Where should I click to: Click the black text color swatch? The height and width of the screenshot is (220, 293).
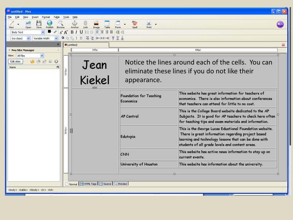pos(49,32)
